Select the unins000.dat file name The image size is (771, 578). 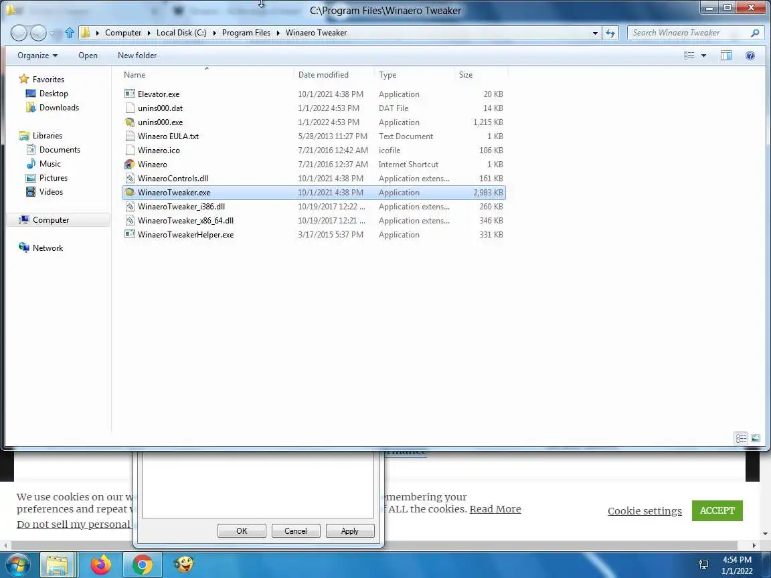pos(161,108)
